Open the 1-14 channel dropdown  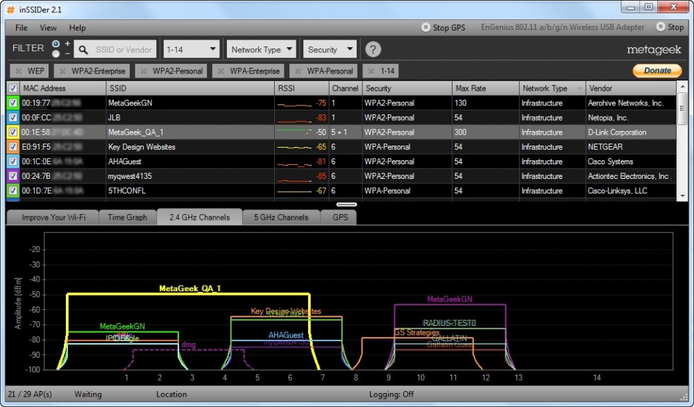click(x=191, y=49)
